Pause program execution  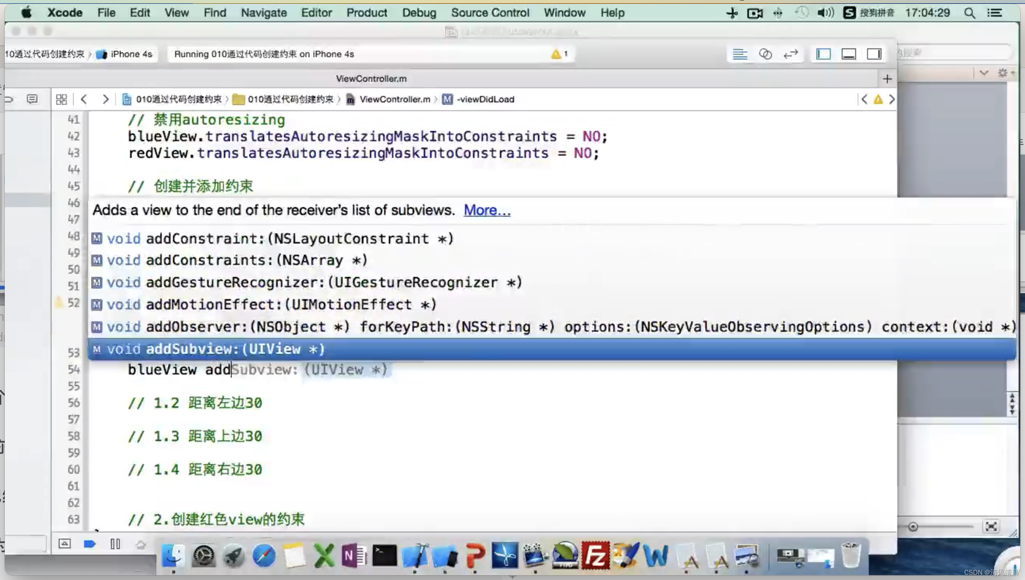pyautogui.click(x=115, y=544)
